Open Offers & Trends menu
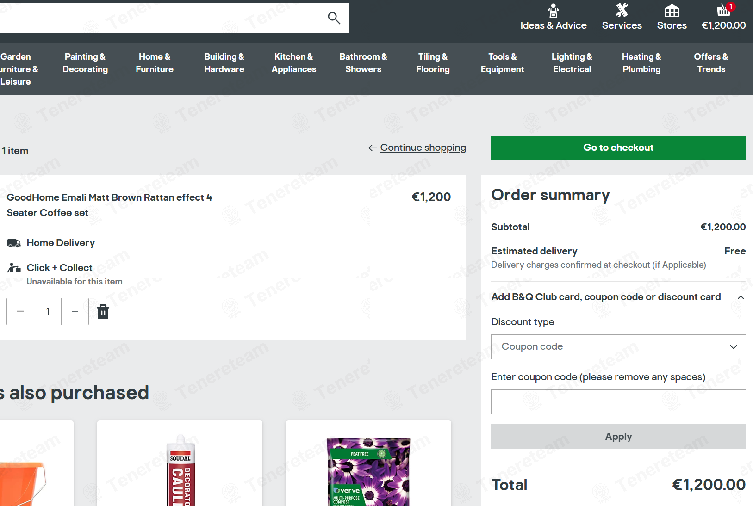Screen dimensions: 753x506 click(x=711, y=63)
